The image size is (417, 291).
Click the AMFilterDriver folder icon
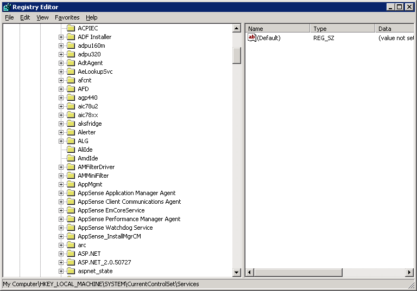coord(71,167)
